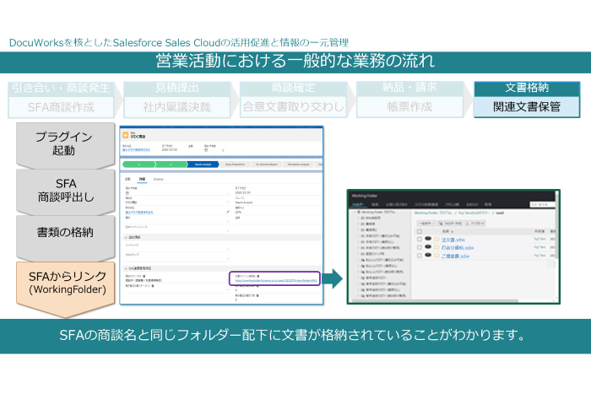Screen dimensions: 591x394
Task: Click the Working Folder vertical scrollbar
Action: tap(556, 226)
